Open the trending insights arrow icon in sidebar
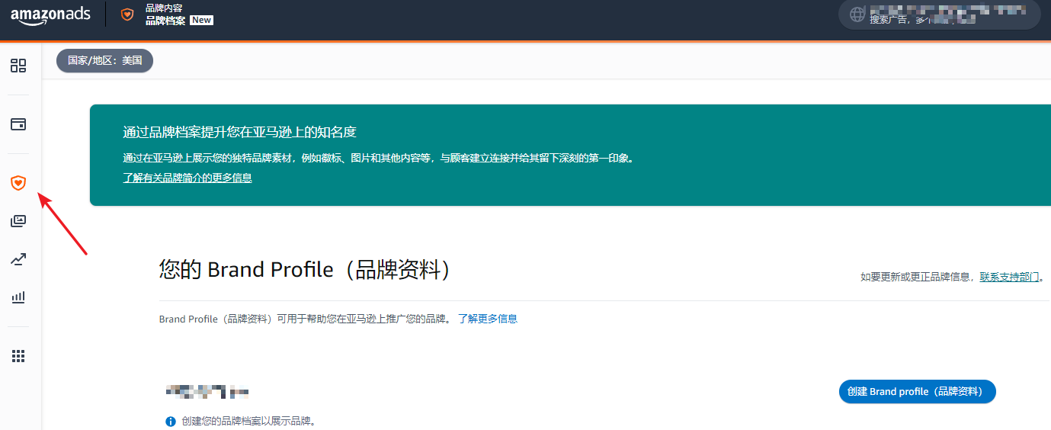Image resolution: width=1051 pixels, height=430 pixels. pyautogui.click(x=18, y=260)
